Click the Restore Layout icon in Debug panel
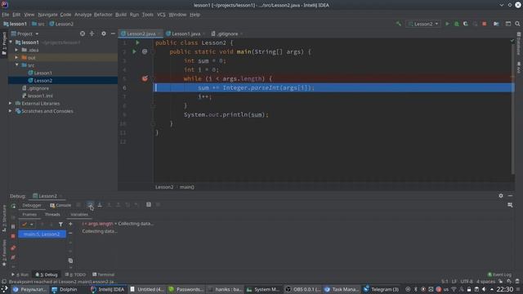This screenshot has height=294, width=523. [x=510, y=205]
